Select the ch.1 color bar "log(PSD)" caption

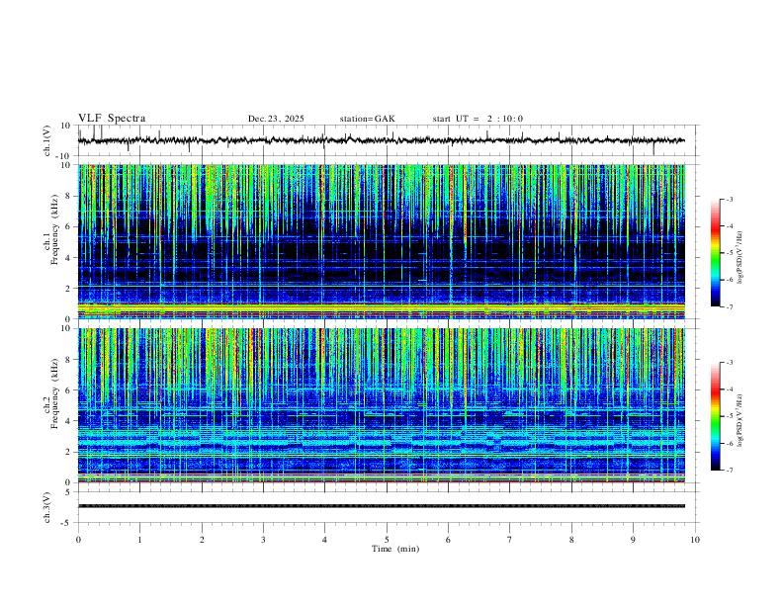click(740, 257)
